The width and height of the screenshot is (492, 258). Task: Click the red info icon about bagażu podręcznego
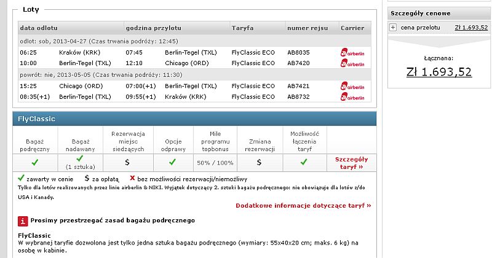point(23,221)
